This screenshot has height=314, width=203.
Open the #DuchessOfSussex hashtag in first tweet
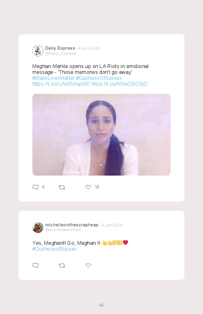(x=99, y=78)
